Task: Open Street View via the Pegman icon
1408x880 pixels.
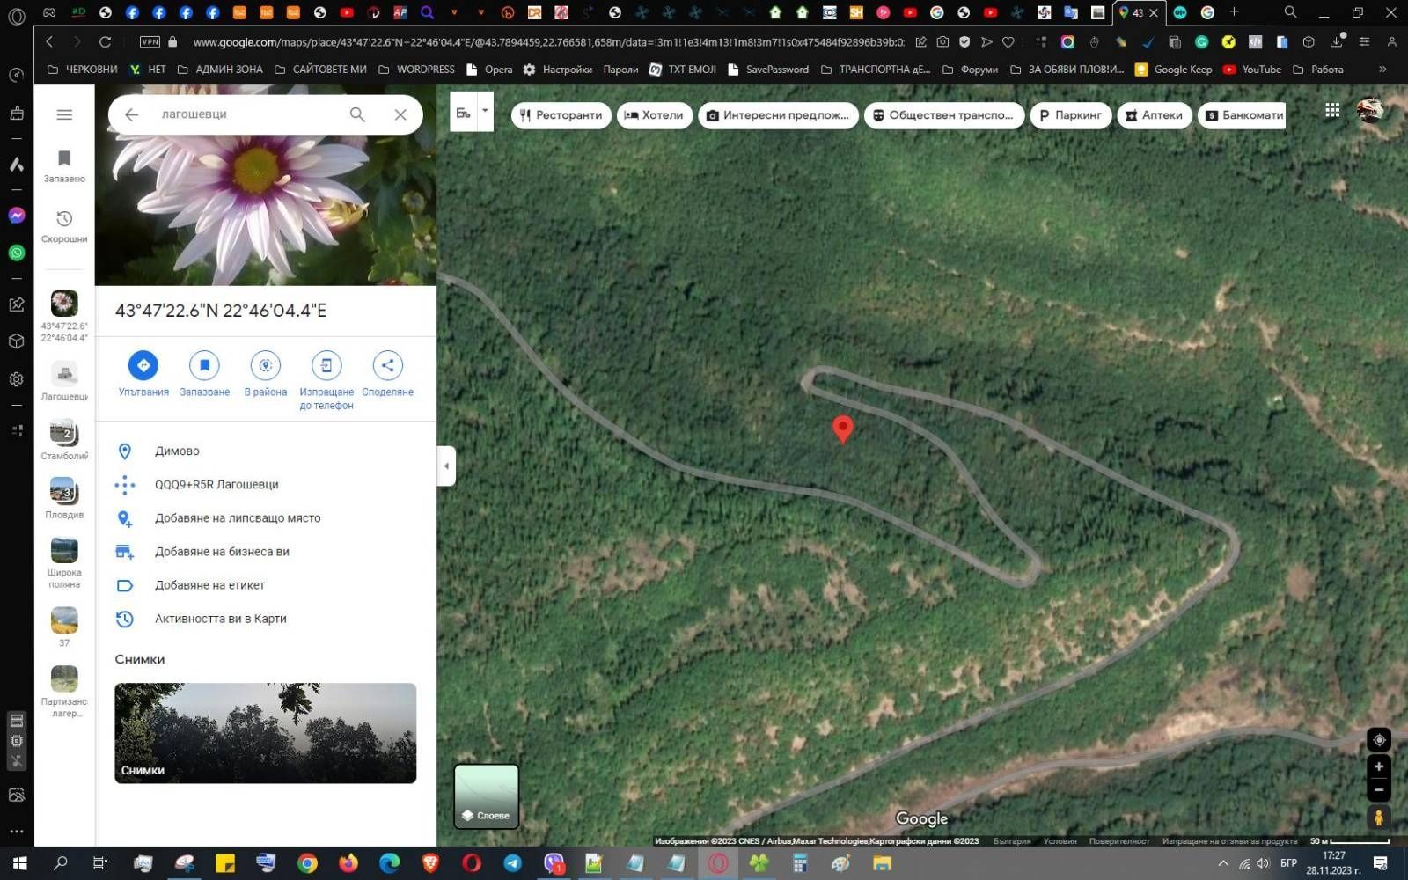Action: point(1379,818)
